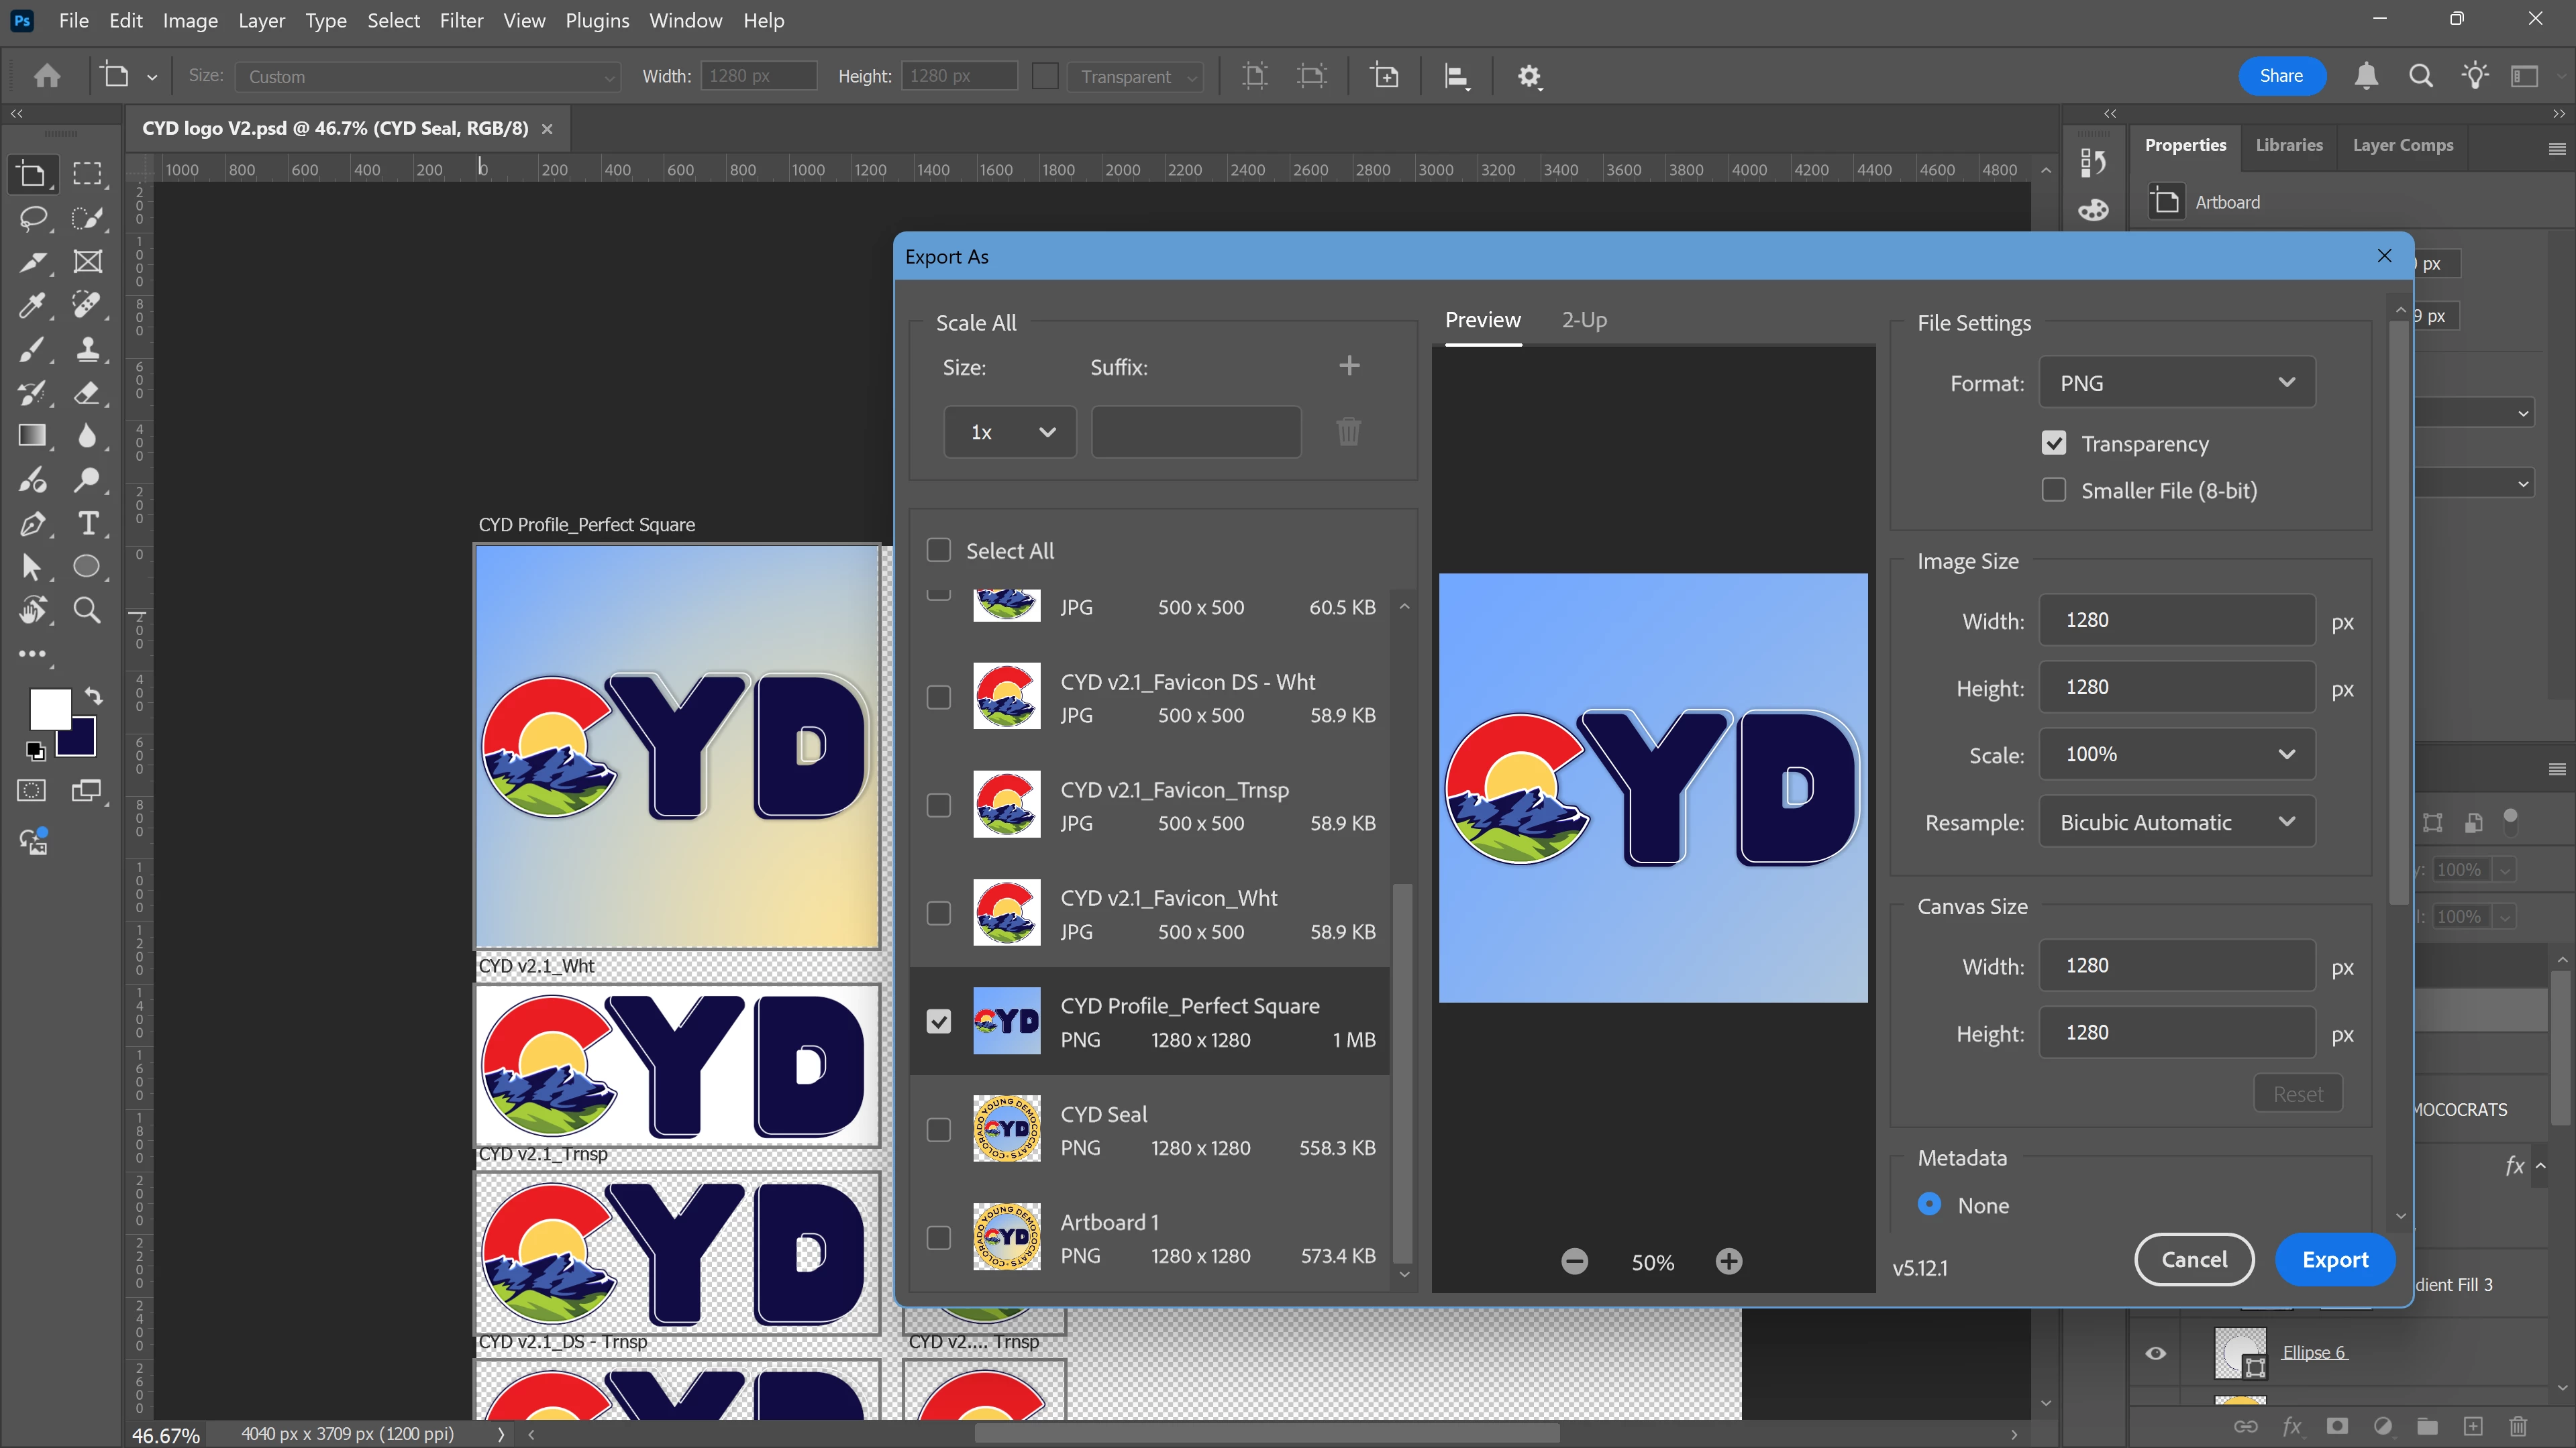Click the Export button
This screenshot has height=1448, width=2576.
coord(2335,1259)
